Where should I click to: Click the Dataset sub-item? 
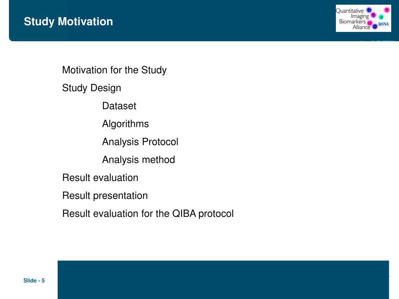[119, 106]
